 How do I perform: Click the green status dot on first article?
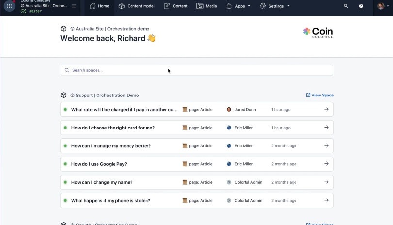65,109
